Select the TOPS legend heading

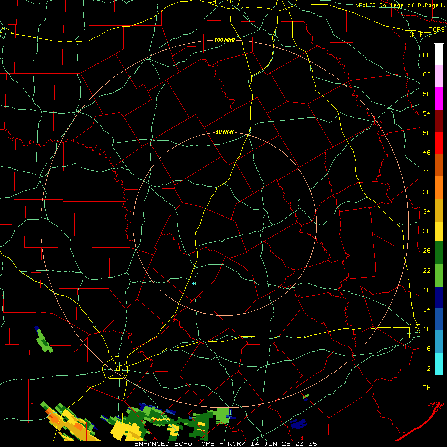pos(437,30)
